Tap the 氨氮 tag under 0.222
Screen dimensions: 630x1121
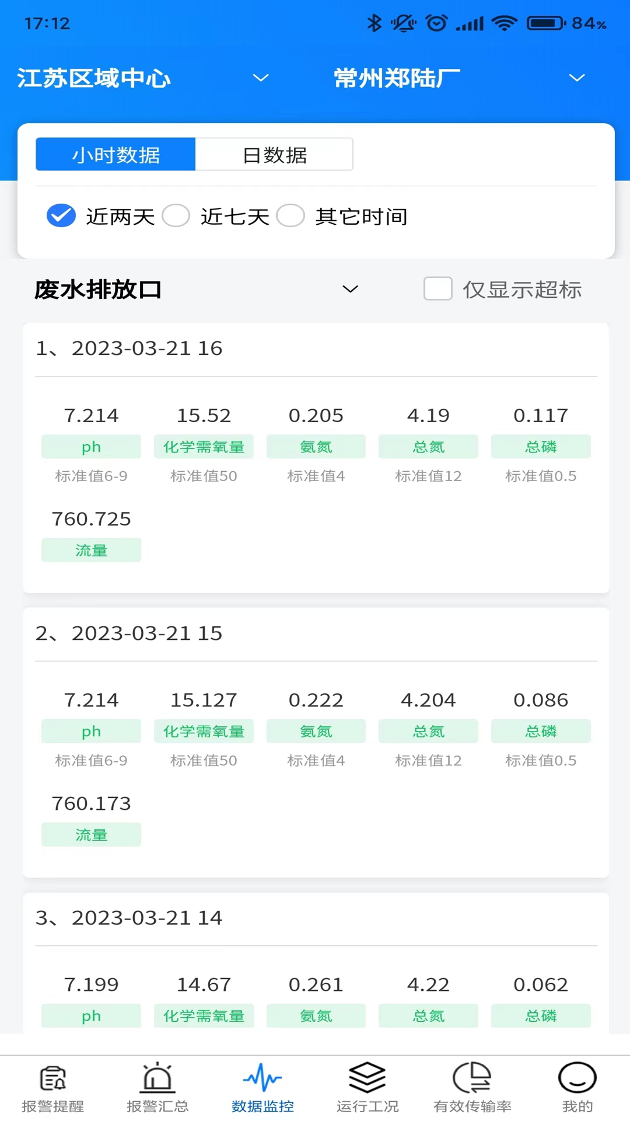click(x=316, y=731)
